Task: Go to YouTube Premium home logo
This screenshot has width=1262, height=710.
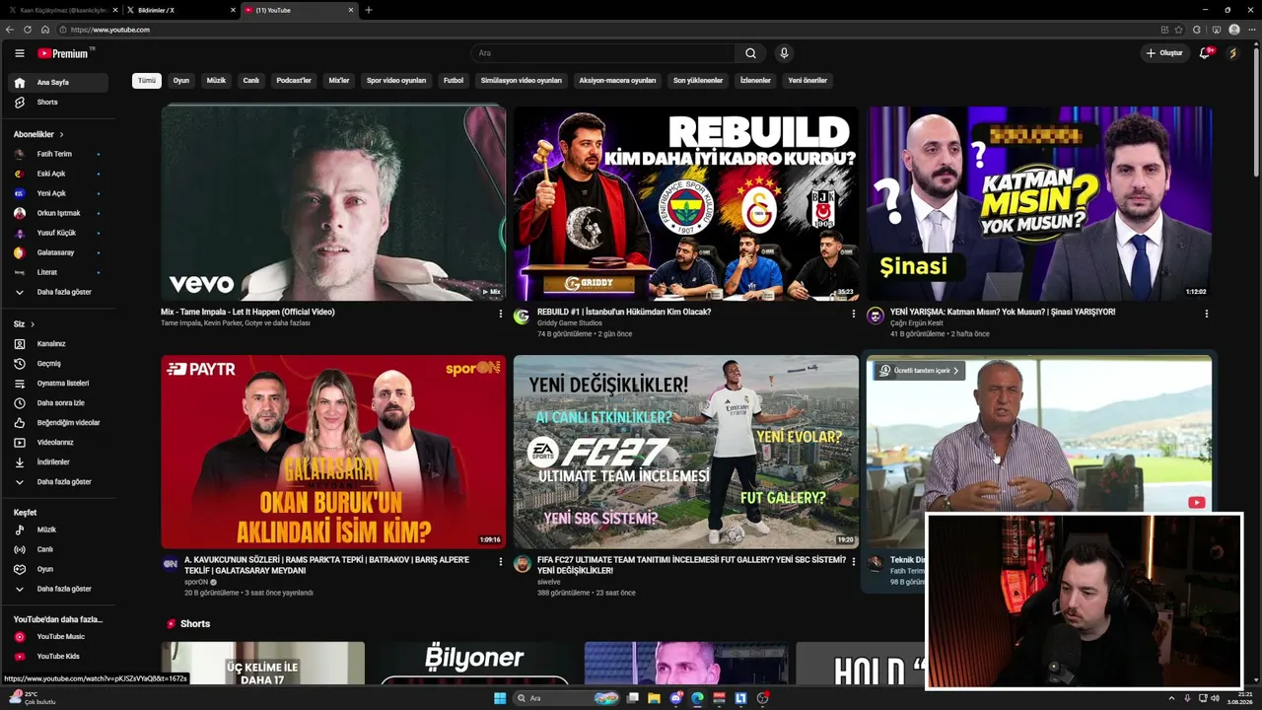Action: [x=65, y=53]
